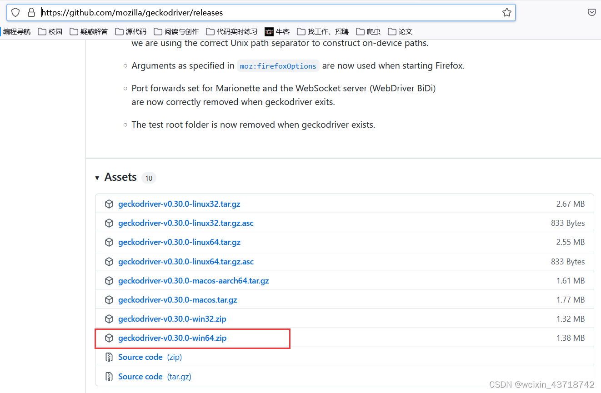Click the package icon beside macos-aarch64.tar.gz
601x393 pixels.
pos(109,281)
